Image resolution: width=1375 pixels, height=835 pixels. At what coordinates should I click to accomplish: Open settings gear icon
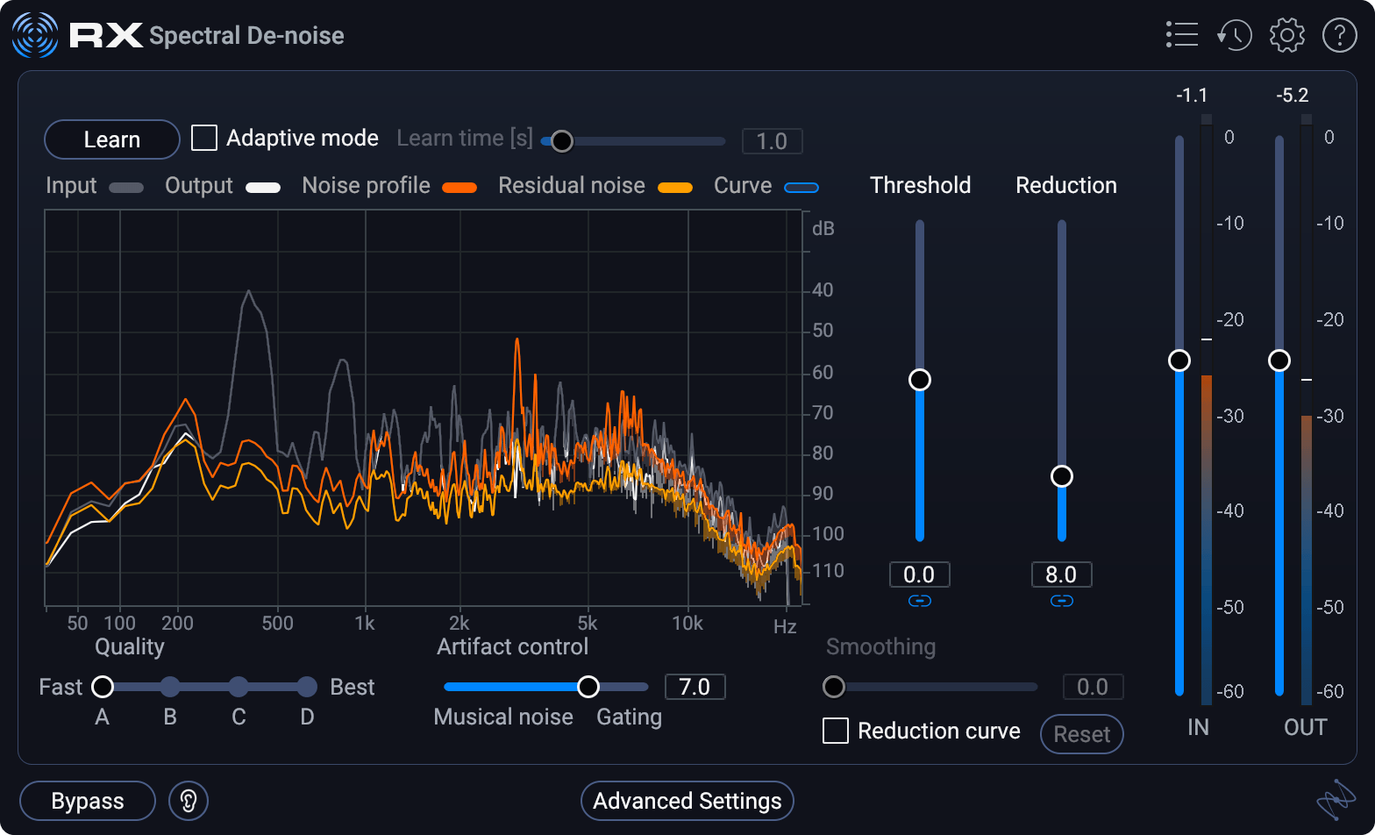pyautogui.click(x=1287, y=35)
